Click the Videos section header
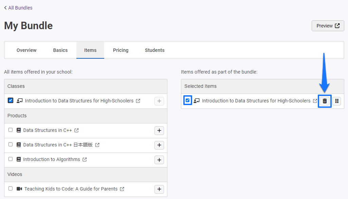This screenshot has width=348, height=199. click(x=86, y=174)
